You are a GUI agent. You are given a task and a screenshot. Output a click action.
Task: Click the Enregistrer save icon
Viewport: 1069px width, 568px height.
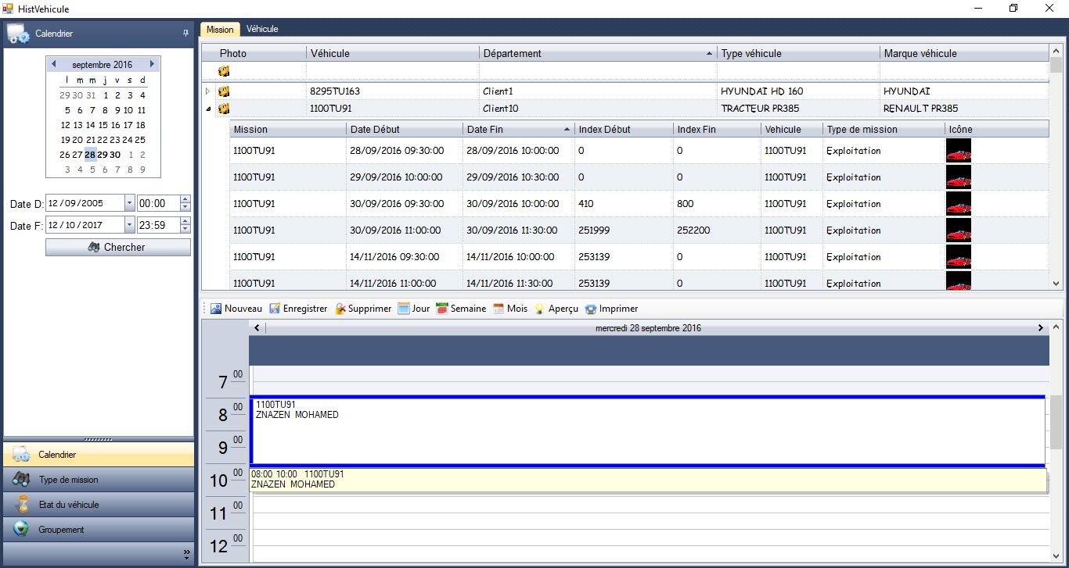(x=275, y=309)
